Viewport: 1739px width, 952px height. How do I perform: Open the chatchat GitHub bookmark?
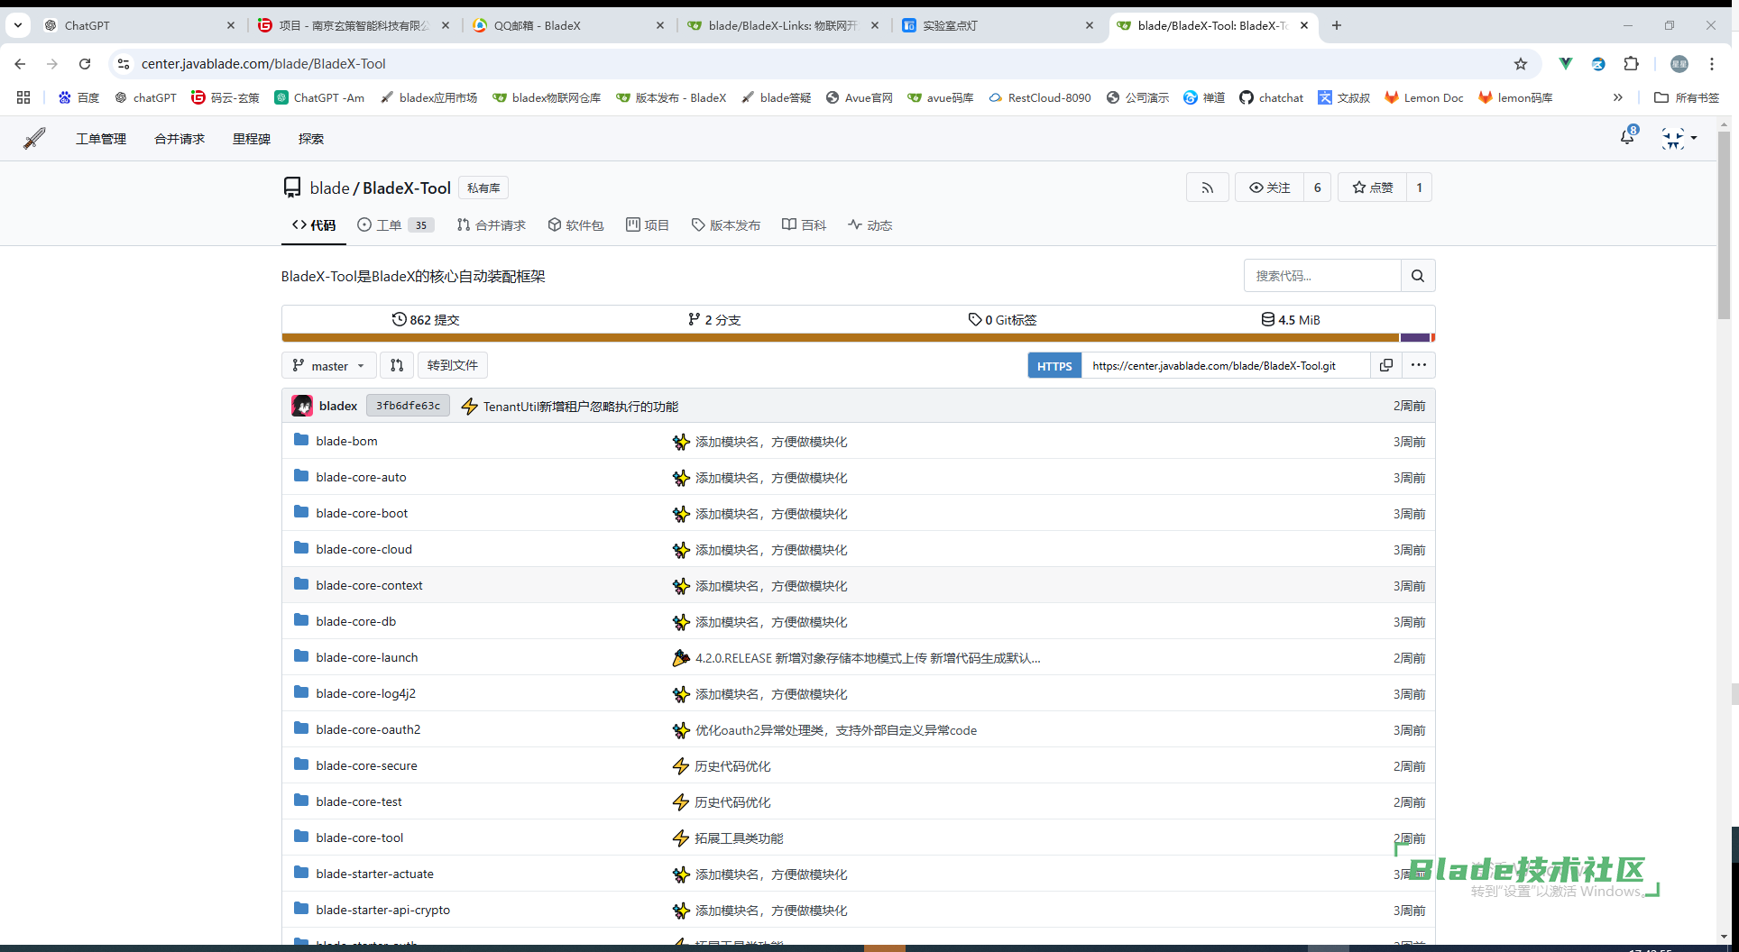(1271, 97)
